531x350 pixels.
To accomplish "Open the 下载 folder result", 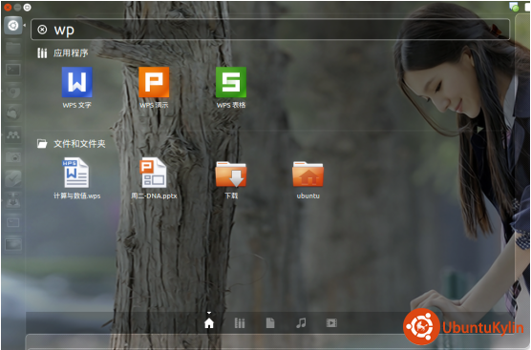I will pos(231,180).
